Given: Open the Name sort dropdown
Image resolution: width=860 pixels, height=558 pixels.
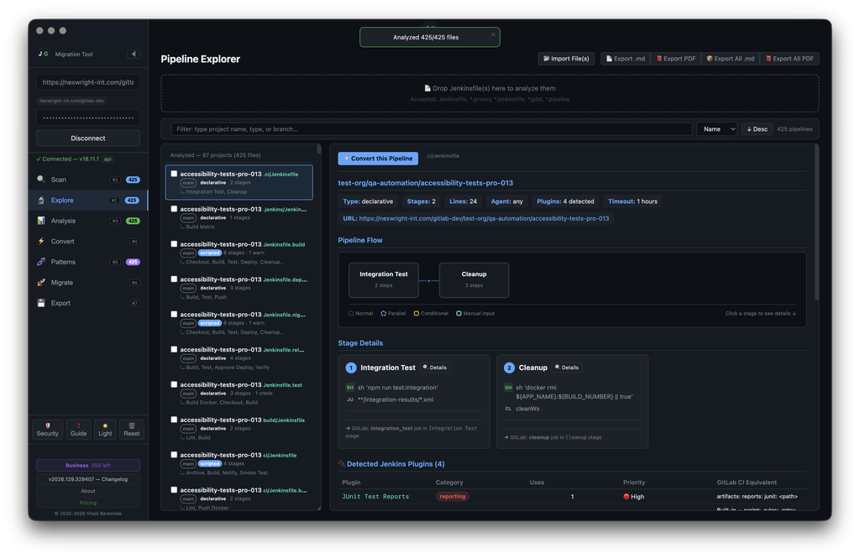Looking at the screenshot, I should pyautogui.click(x=716, y=129).
